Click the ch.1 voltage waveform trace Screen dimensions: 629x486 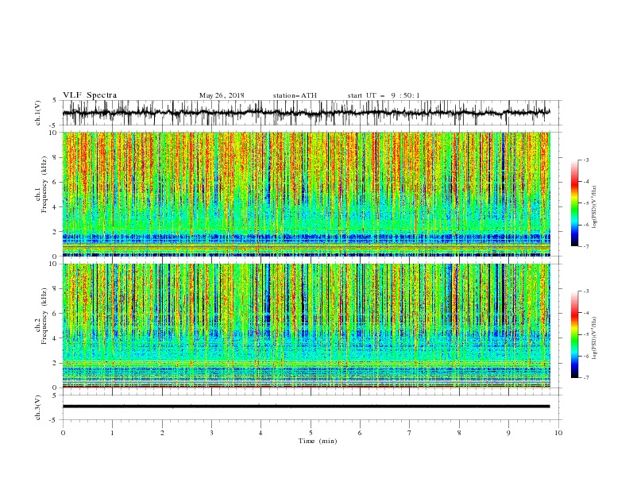pos(306,113)
